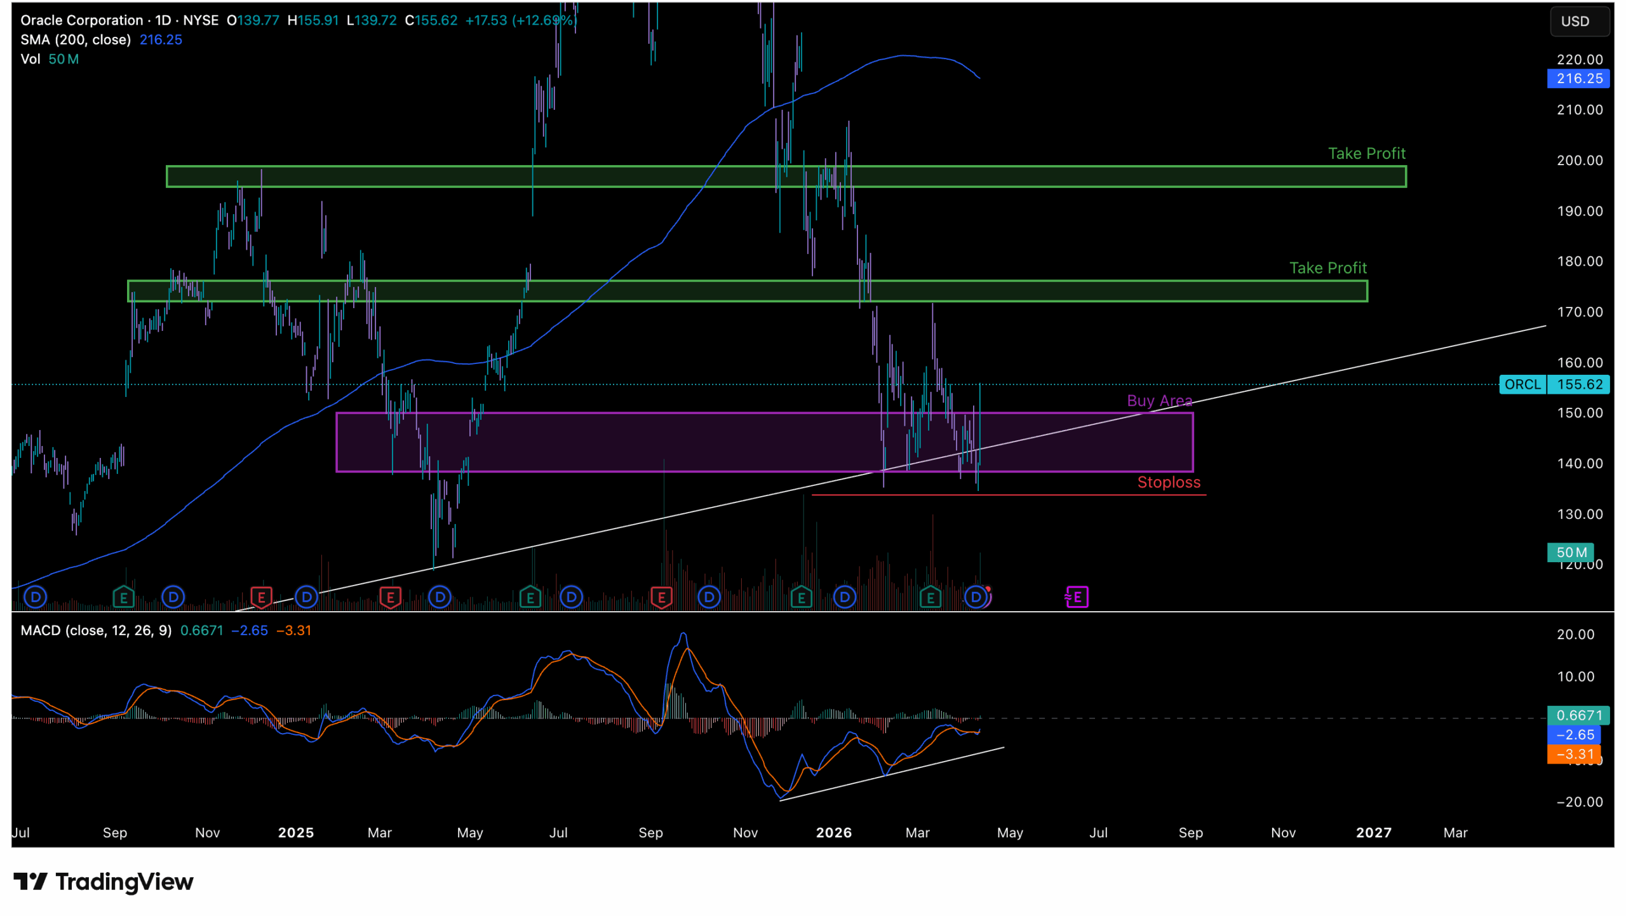The height and width of the screenshot is (916, 1626).
Task: Select the purple Buy Area text label
Action: tap(1159, 401)
